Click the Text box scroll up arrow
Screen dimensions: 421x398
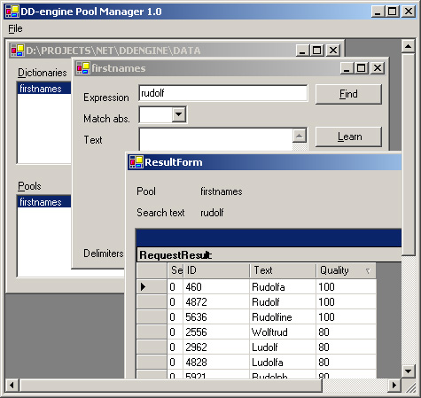point(300,136)
